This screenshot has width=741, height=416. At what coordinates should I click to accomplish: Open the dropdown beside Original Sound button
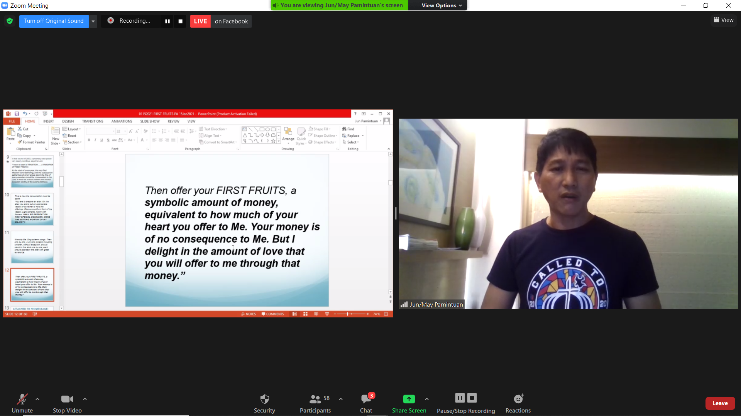pyautogui.click(x=93, y=21)
